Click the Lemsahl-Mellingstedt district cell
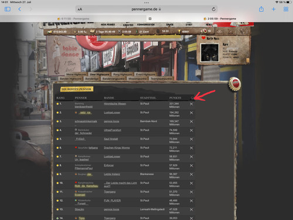 (x=152, y=209)
